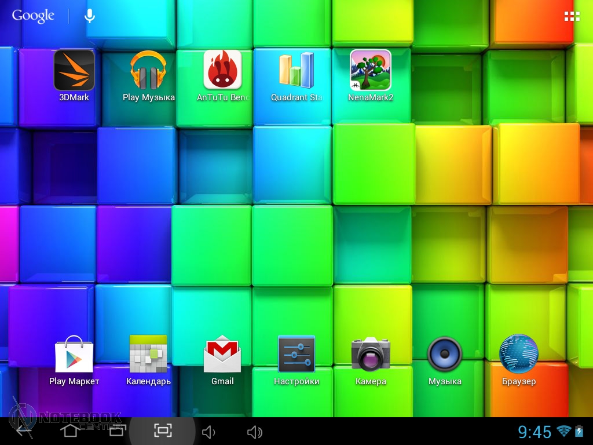The width and height of the screenshot is (593, 445).
Task: Launch Play Музыка headphones icon
Action: (148, 71)
